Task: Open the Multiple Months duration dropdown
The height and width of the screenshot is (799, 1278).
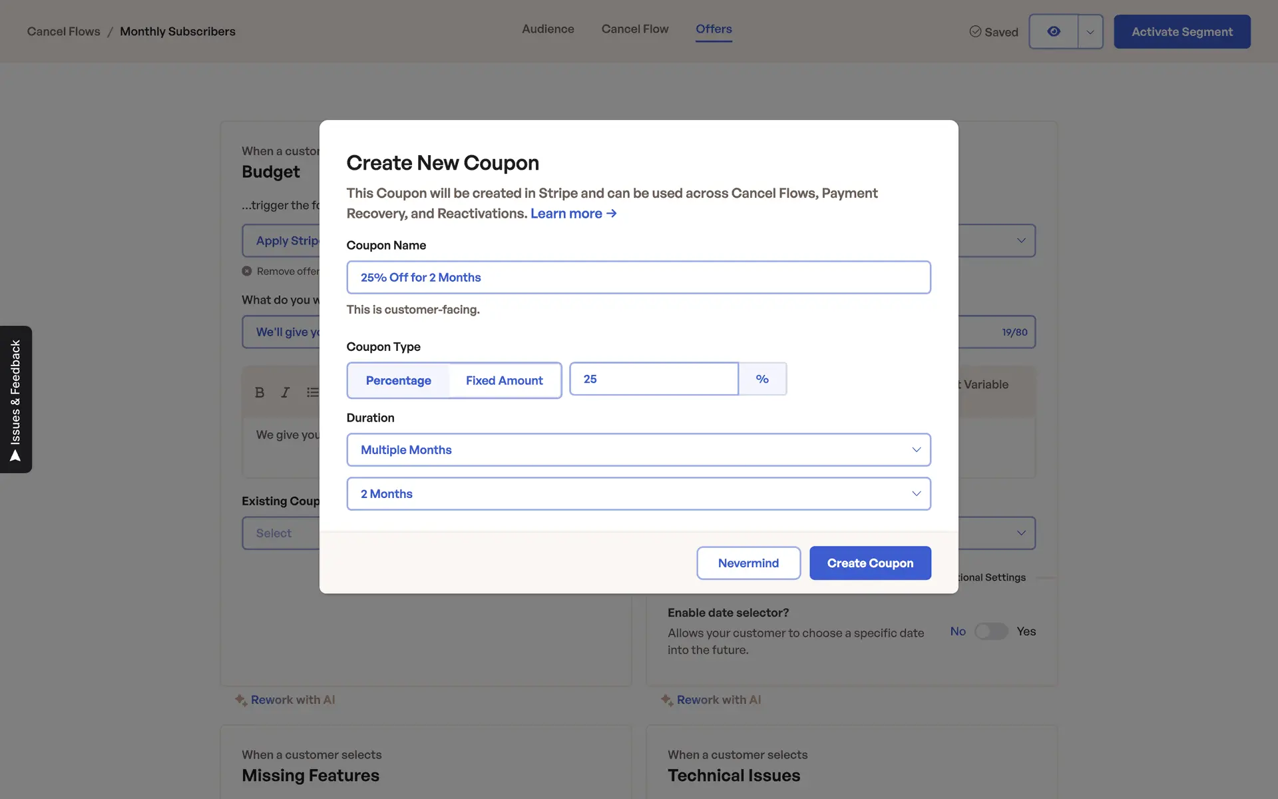Action: click(x=638, y=450)
